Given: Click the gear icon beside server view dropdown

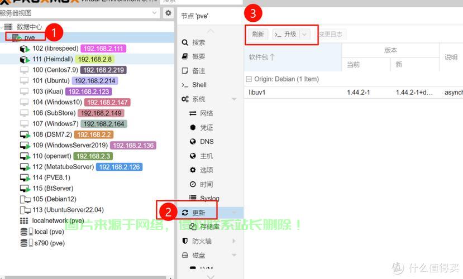Looking at the screenshot, I should [168, 13].
